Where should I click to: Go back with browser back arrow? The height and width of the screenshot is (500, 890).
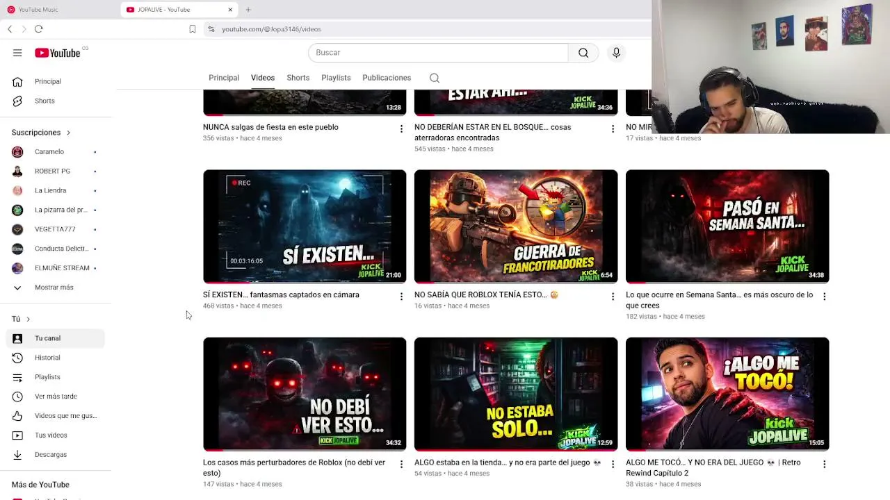pos(10,29)
